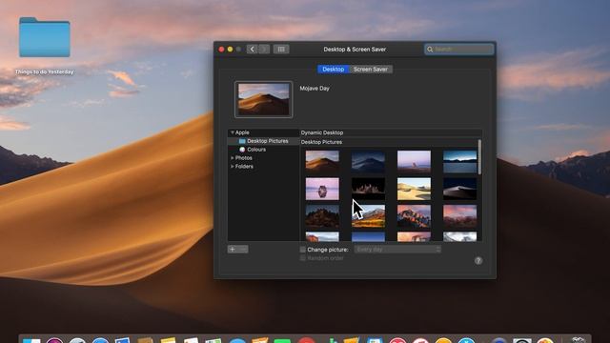The height and width of the screenshot is (343, 610).
Task: Pick the blue lake with mountain silhouette thumbnail
Action: point(459,161)
